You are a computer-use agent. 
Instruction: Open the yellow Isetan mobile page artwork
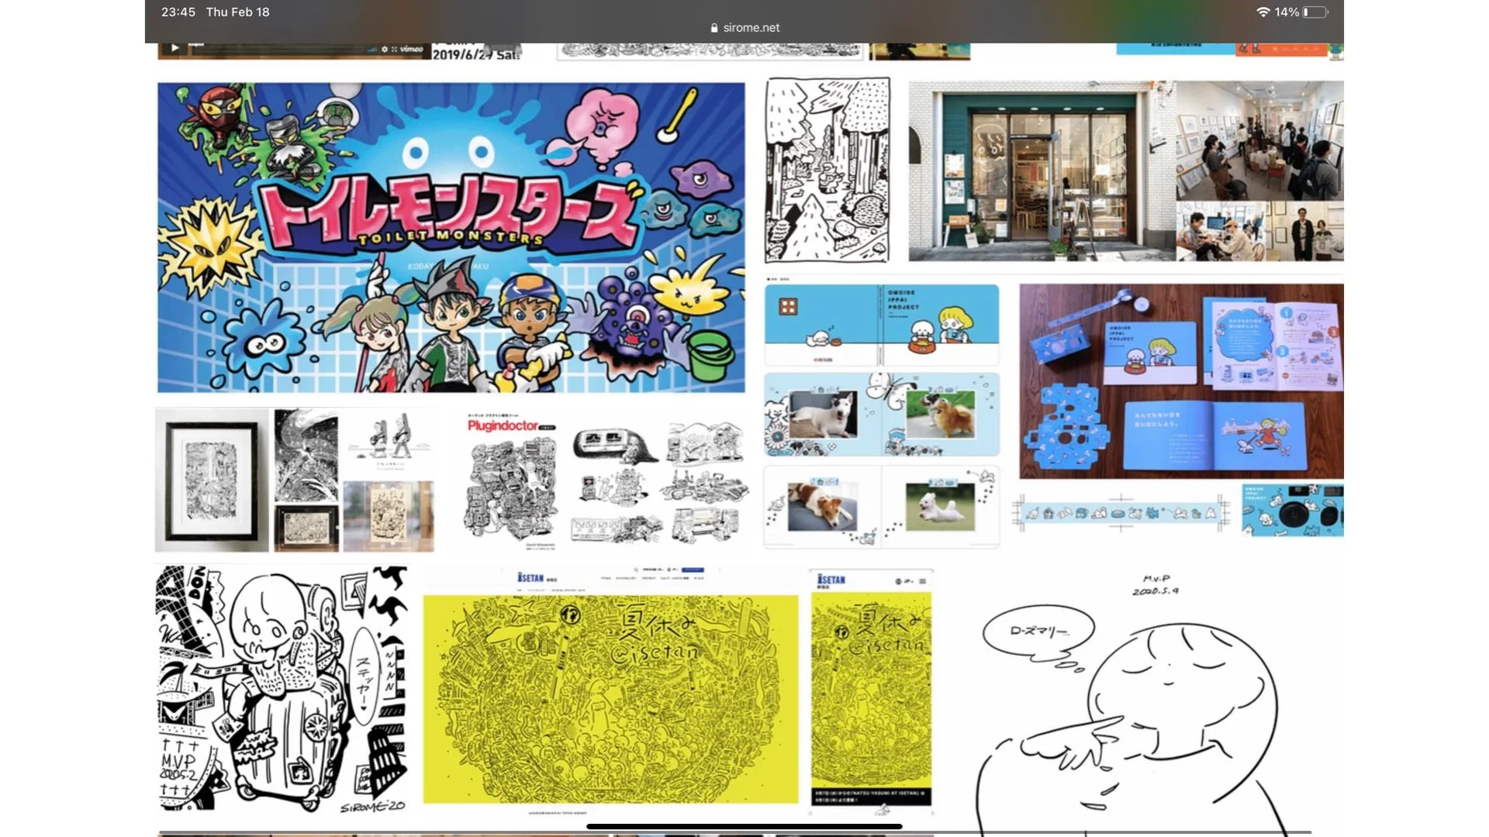click(x=872, y=693)
